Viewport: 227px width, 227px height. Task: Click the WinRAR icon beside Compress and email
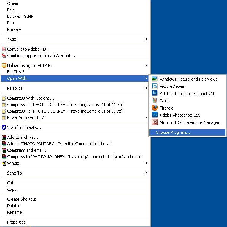pyautogui.click(x=4, y=150)
